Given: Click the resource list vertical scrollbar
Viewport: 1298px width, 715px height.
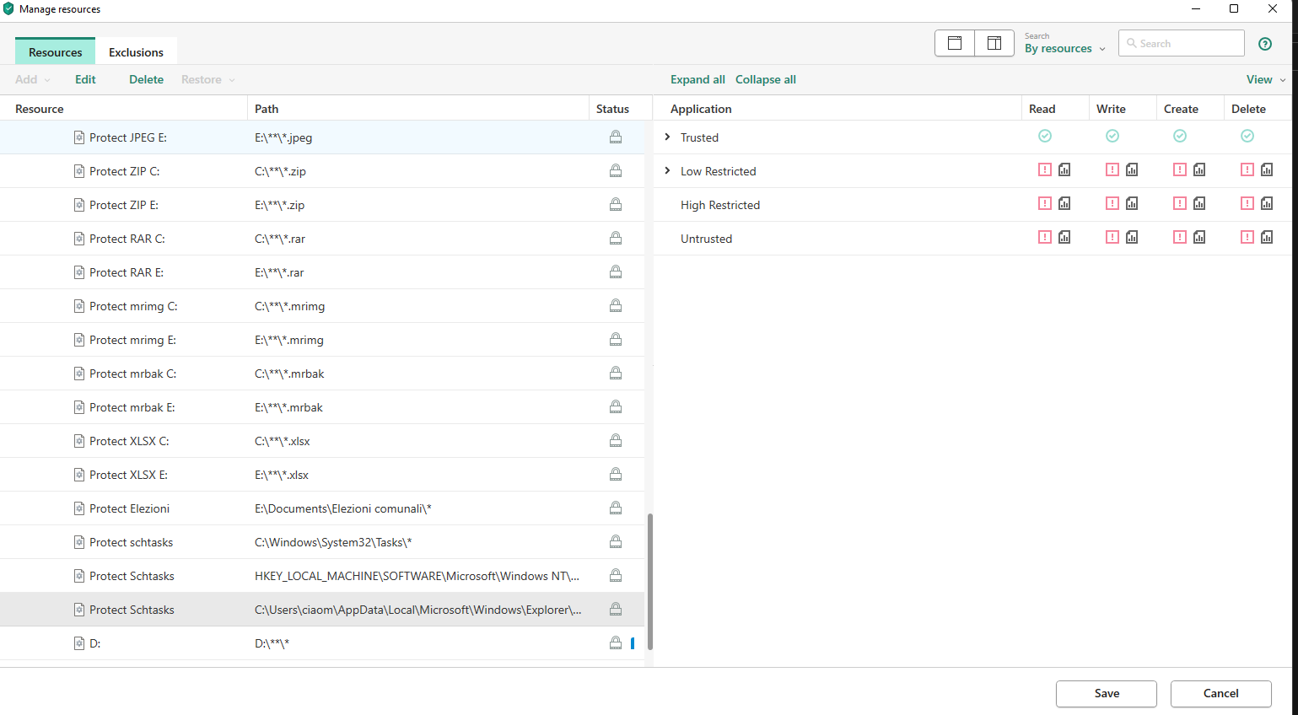Looking at the screenshot, I should (649, 582).
